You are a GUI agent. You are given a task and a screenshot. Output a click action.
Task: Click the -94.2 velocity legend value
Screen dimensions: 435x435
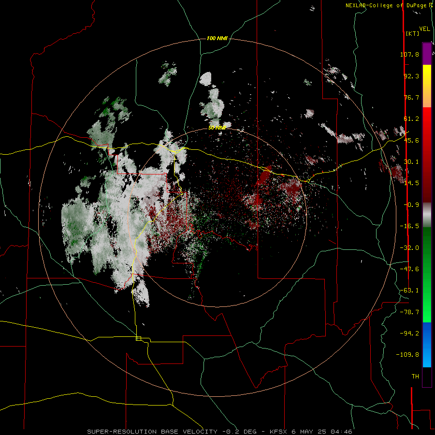point(409,333)
